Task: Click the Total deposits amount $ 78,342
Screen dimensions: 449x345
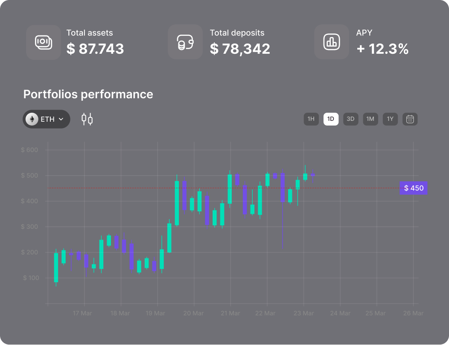Action: [240, 49]
